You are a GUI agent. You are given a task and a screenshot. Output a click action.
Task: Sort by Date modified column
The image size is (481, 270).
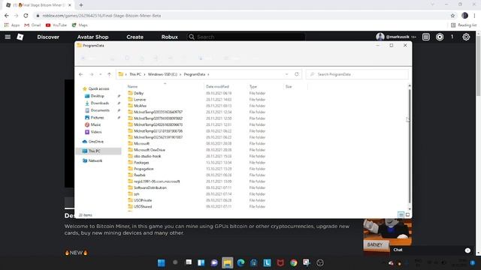pyautogui.click(x=217, y=87)
